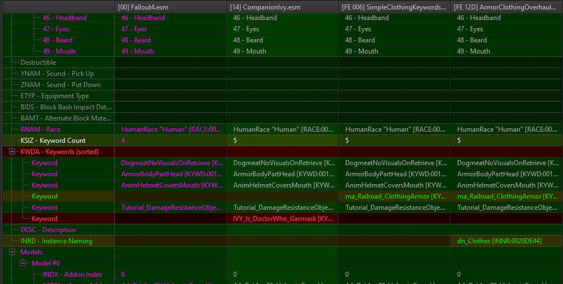The width and height of the screenshot is (563, 284).
Task: Select the [FE 12D] ArmorClothingOverhaul column header
Action: coord(506,7)
